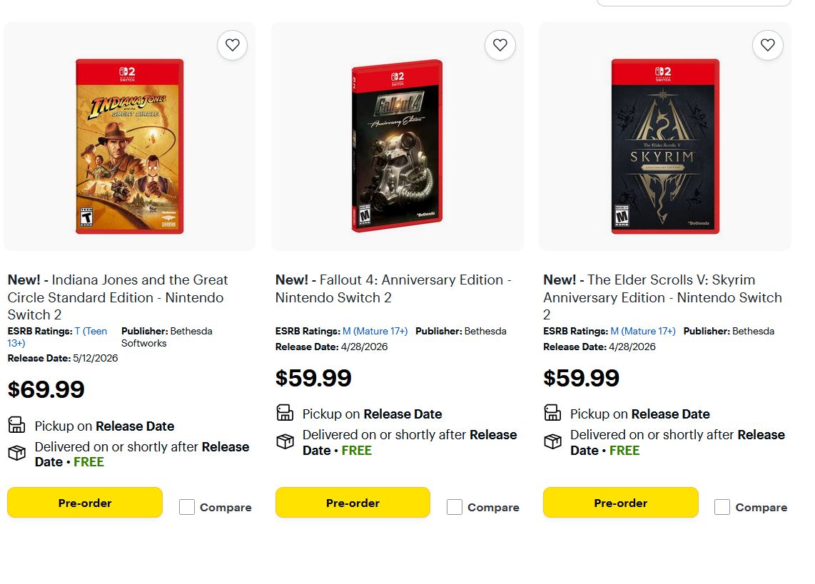This screenshot has height=584, width=815.
Task: Click store pickup icon under Fallout 4
Action: tap(285, 413)
